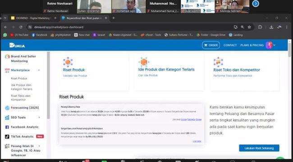Go to PLANS & PRICING
The width and height of the screenshot is (293, 162).
(x=252, y=45)
